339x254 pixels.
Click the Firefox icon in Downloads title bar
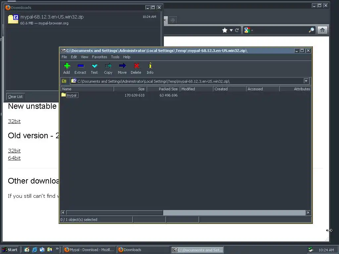[x=8, y=7]
